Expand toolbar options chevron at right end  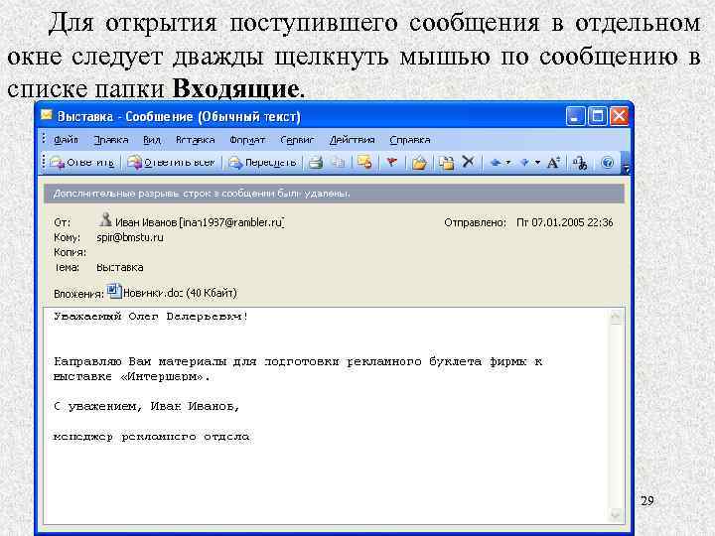pyautogui.click(x=626, y=163)
